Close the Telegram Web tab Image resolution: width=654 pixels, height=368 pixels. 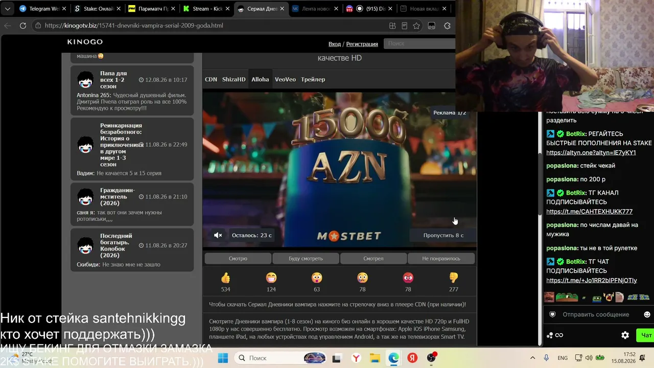point(63,9)
